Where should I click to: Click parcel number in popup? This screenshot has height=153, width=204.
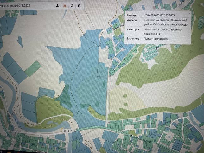pos(160,15)
